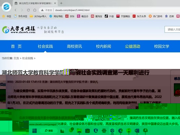Image resolution: width=180 pixels, height=135 pixels.
Task: Open File Explorer from the taskbar
Action: tap(79, 131)
